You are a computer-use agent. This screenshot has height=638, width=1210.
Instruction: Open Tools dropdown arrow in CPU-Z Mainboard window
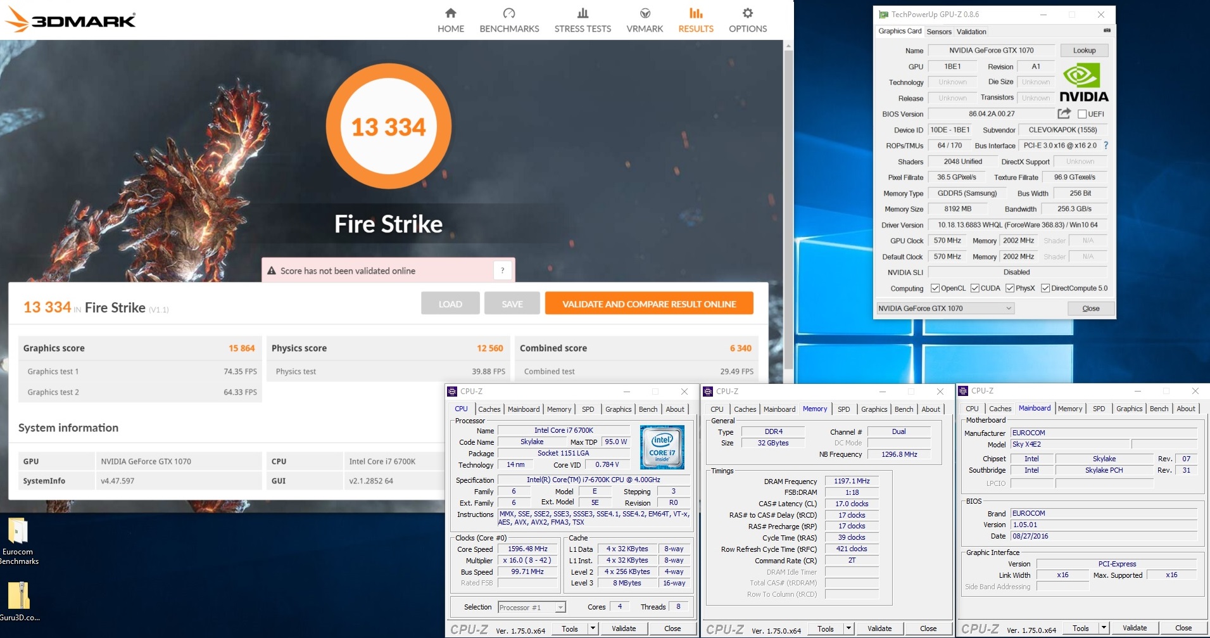[1104, 628]
